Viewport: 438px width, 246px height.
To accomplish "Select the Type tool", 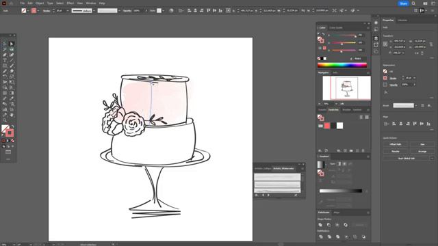I will click(x=5, y=60).
